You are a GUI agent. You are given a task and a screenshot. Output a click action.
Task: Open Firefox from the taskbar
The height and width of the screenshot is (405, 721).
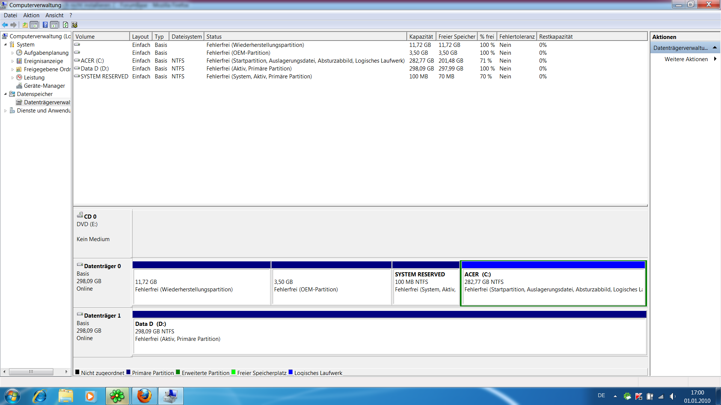(x=144, y=396)
